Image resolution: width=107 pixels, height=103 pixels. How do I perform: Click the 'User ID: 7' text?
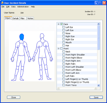click(91, 14)
